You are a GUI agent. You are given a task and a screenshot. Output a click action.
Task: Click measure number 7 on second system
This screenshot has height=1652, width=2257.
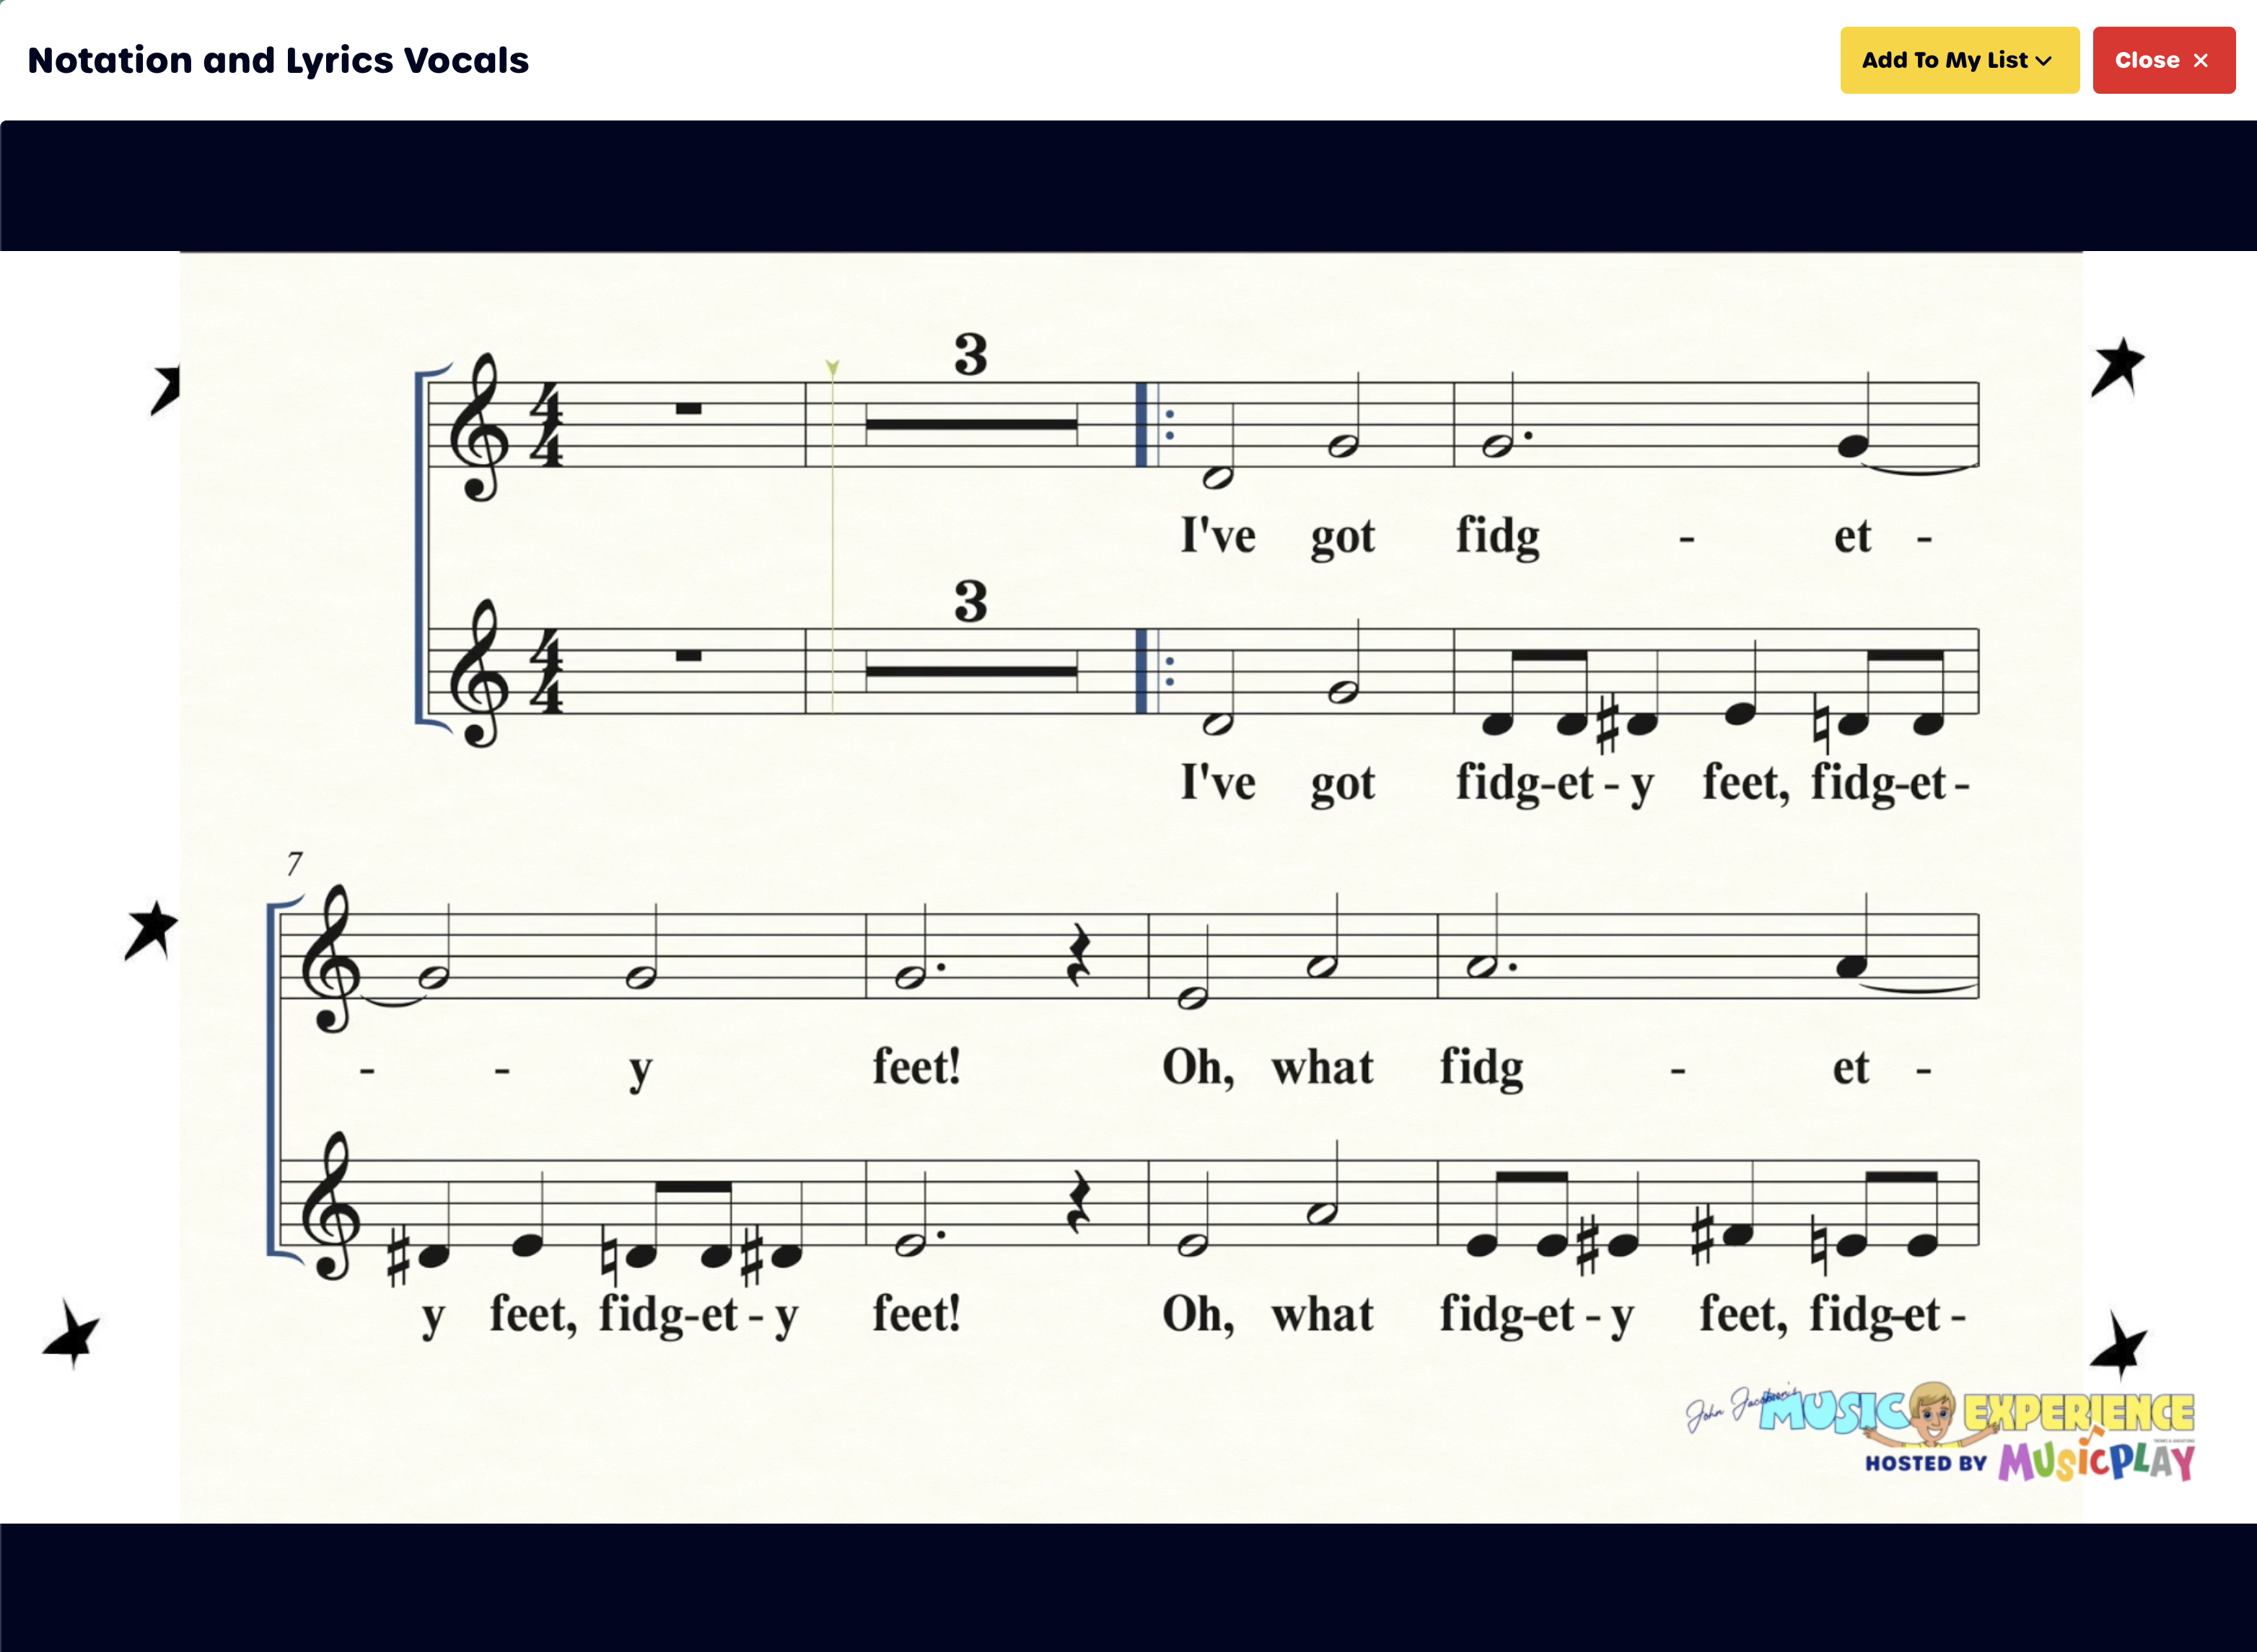coord(294,863)
